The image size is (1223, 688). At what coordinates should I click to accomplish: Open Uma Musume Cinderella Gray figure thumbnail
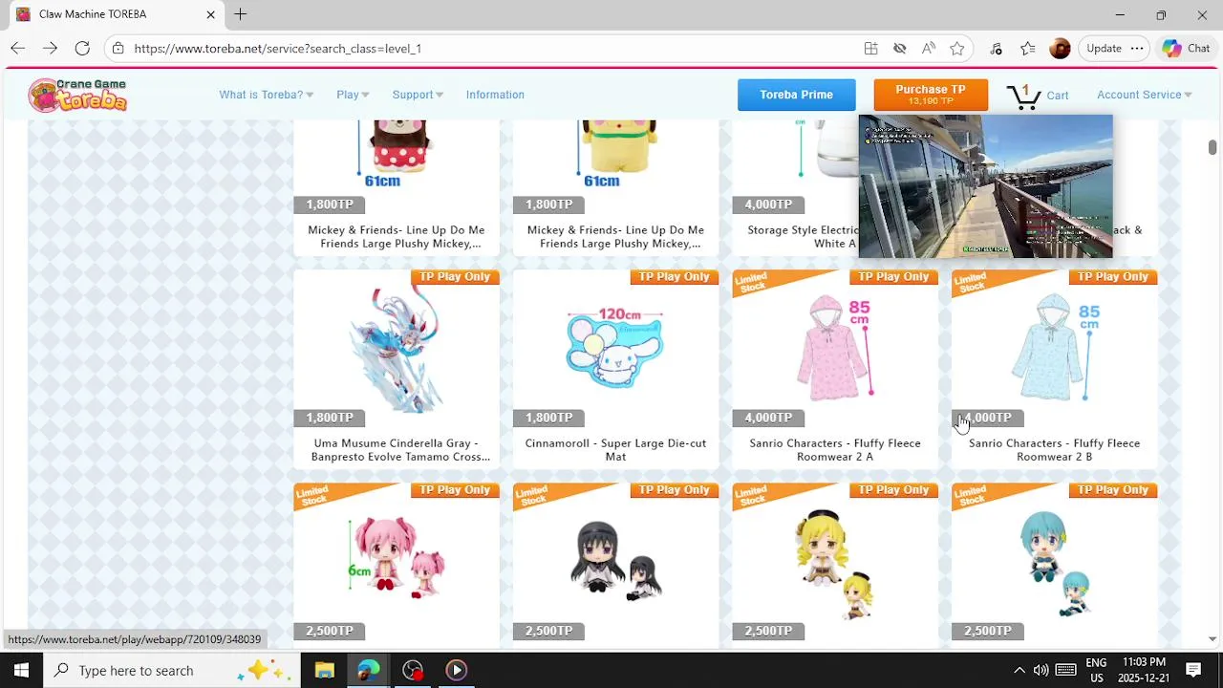397,348
